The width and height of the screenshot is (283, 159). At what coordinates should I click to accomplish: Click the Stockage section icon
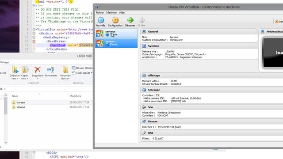tap(144, 90)
